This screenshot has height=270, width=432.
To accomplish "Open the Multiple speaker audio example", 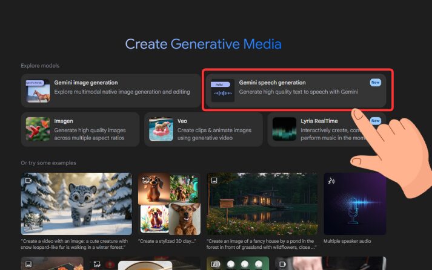I will coord(355,204).
